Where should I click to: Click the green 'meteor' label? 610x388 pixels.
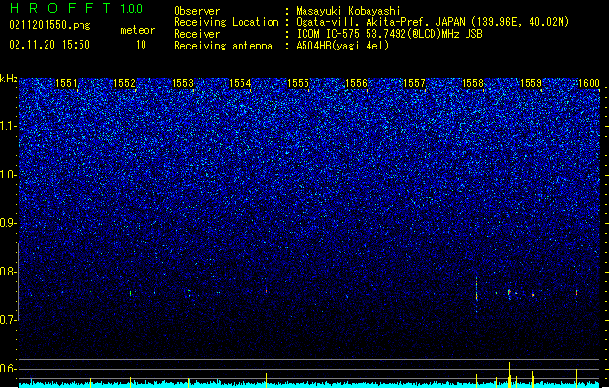(138, 30)
